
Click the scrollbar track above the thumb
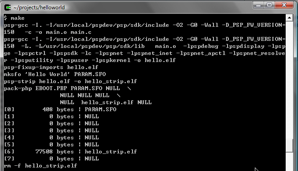coord(289,80)
